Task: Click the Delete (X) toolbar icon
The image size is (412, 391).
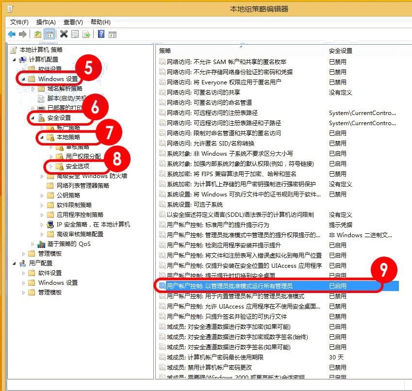Action: (x=64, y=34)
